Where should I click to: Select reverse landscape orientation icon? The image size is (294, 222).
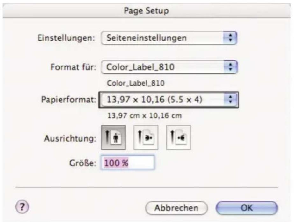click(178, 138)
